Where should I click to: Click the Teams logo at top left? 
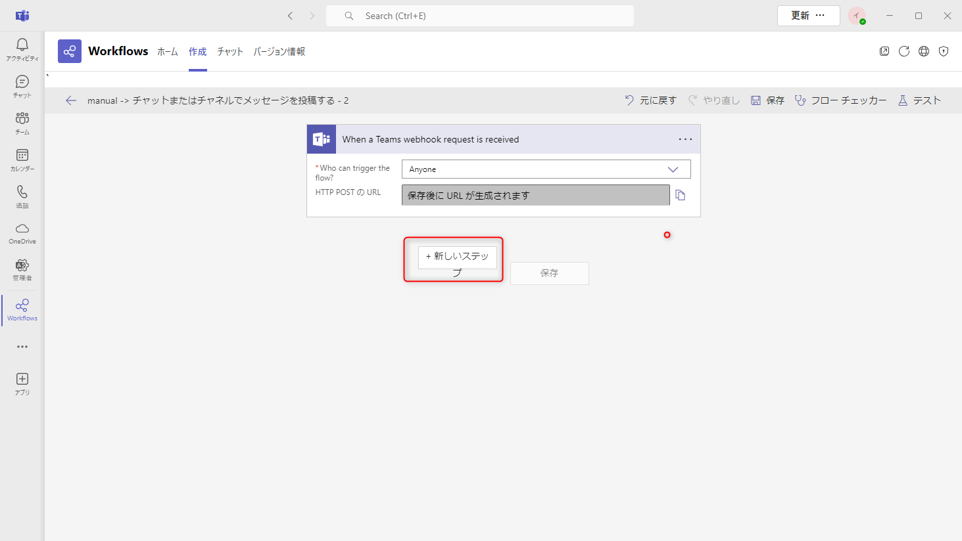[22, 16]
